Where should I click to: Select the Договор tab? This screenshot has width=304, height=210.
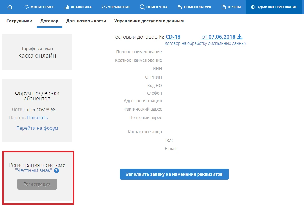point(49,21)
